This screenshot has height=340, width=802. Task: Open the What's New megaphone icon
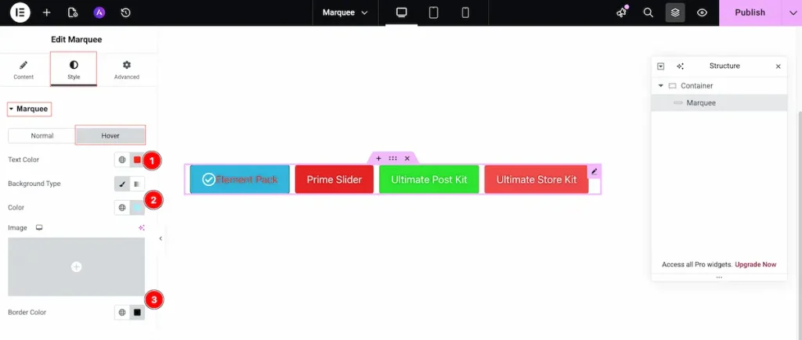point(621,13)
